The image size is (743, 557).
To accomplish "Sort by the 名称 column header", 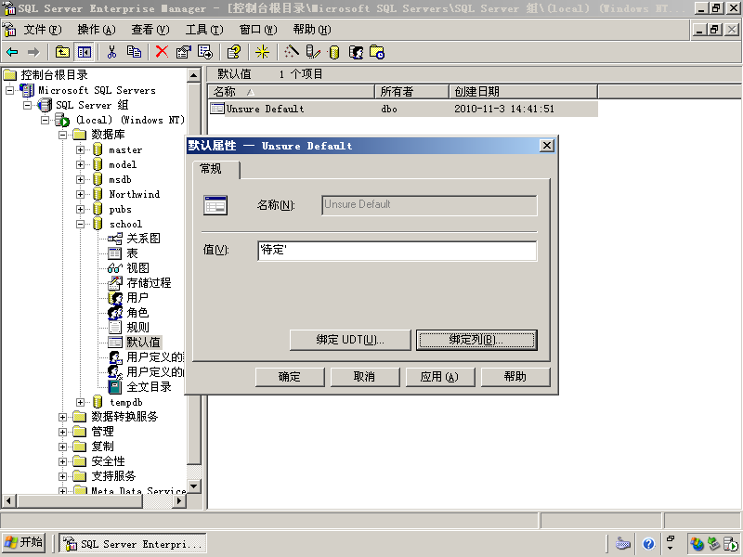I will point(291,91).
